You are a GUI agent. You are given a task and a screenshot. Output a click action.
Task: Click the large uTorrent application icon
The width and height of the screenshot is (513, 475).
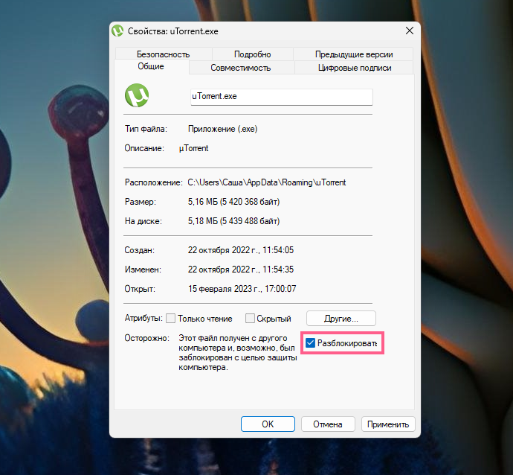(137, 95)
